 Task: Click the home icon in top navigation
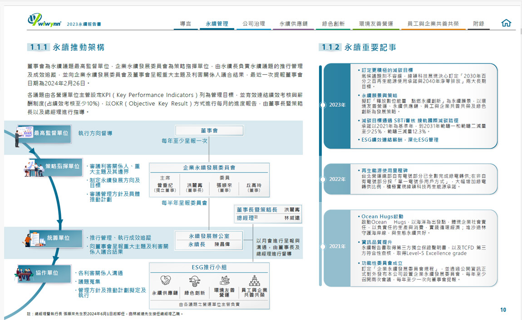coord(506,23)
